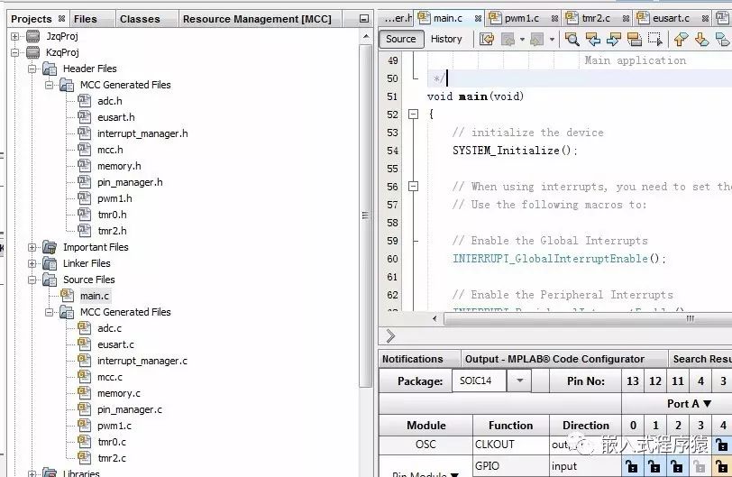Open the Notifications tab
Viewport: 732px width, 477px height.
click(412, 359)
